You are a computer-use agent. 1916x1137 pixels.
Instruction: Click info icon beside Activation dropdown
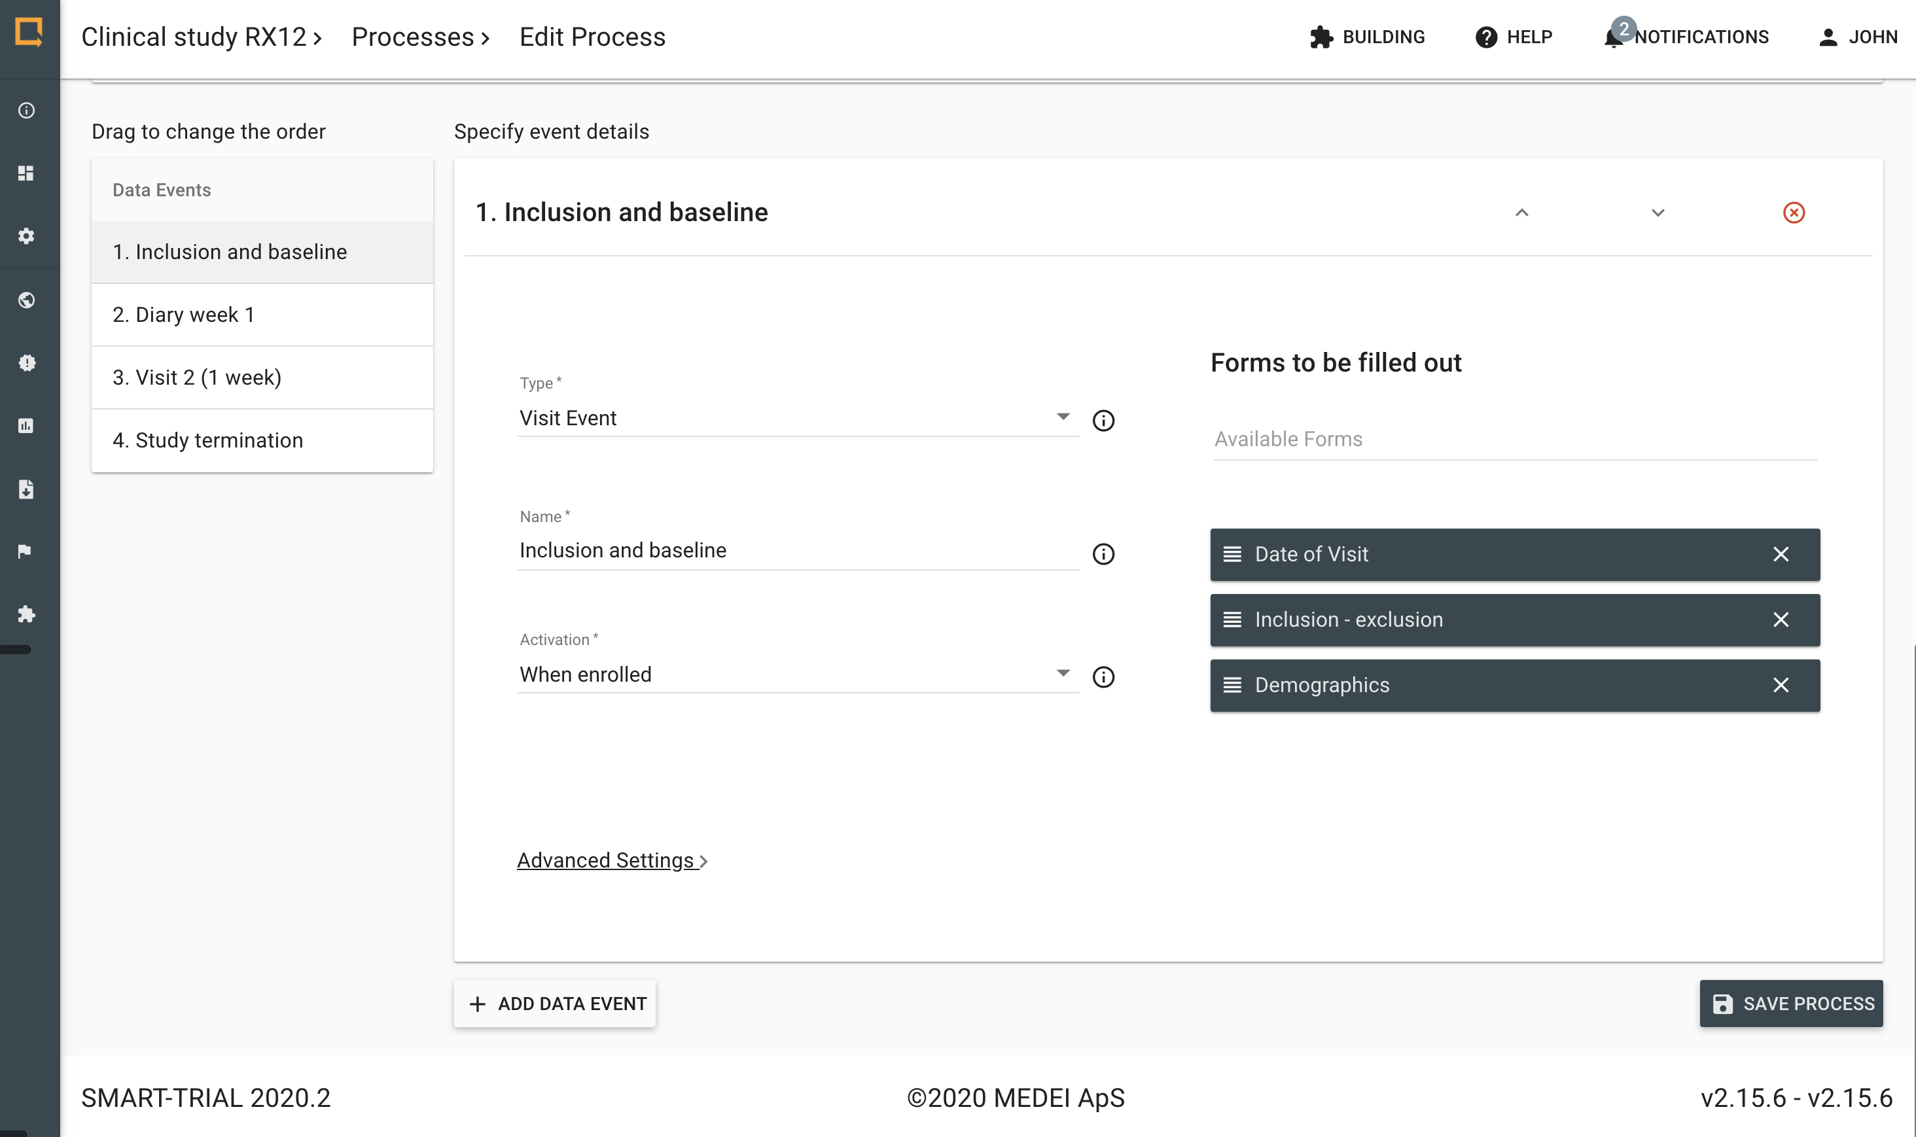point(1103,676)
